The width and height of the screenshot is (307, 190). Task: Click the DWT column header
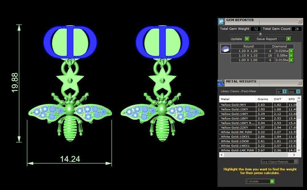point(279,99)
